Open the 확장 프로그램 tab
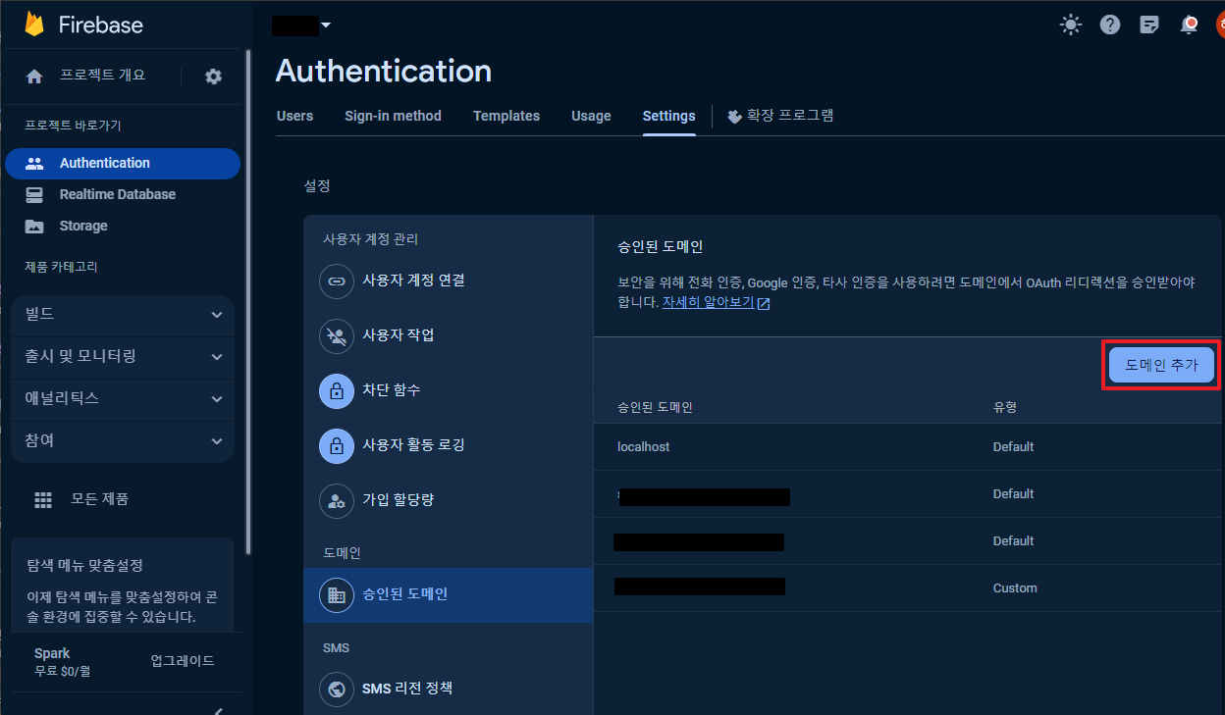Image resolution: width=1225 pixels, height=715 pixels. pos(780,115)
